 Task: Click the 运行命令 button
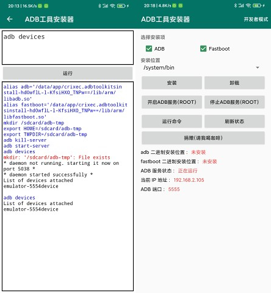click(172, 121)
